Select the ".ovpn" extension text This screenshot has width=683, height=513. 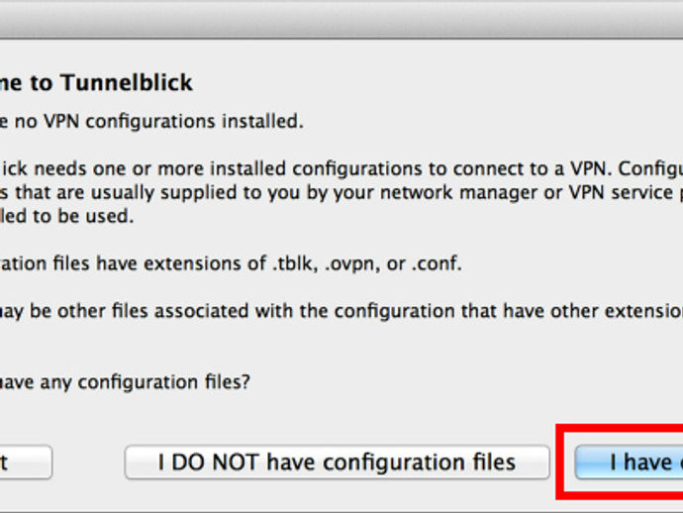349,264
